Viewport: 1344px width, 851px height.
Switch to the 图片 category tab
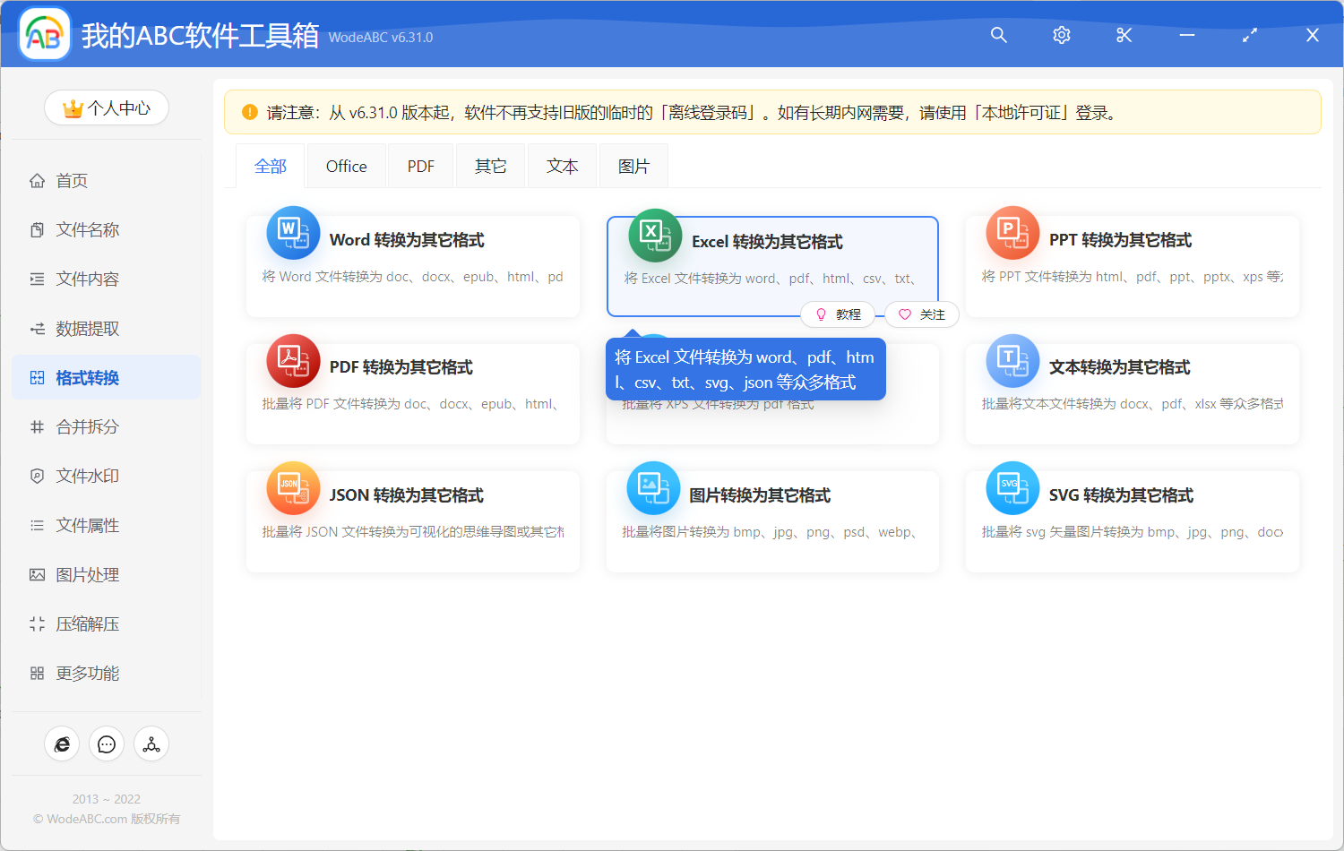click(x=633, y=165)
